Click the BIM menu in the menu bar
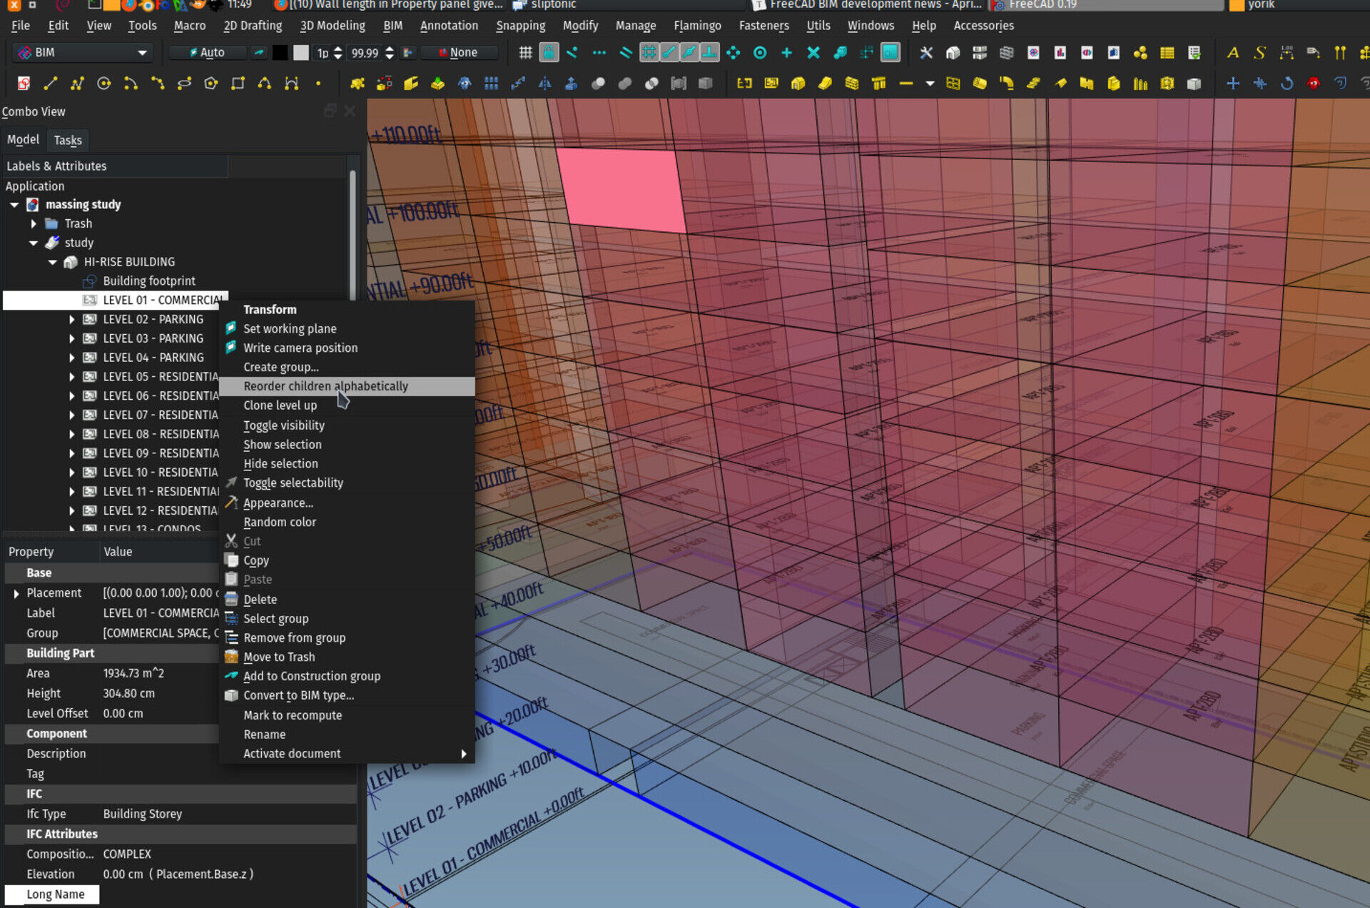1370x908 pixels. [392, 25]
